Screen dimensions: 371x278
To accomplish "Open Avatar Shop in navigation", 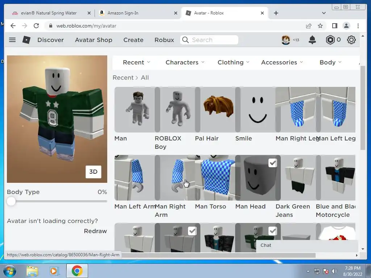I will tap(93, 40).
